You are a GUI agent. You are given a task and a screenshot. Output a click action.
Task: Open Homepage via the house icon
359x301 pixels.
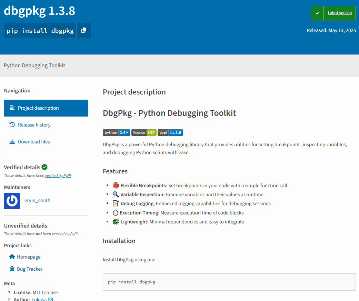(11, 257)
